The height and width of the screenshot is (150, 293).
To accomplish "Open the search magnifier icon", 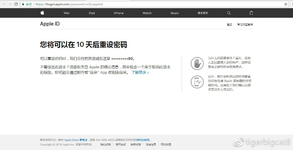I will (229, 13).
